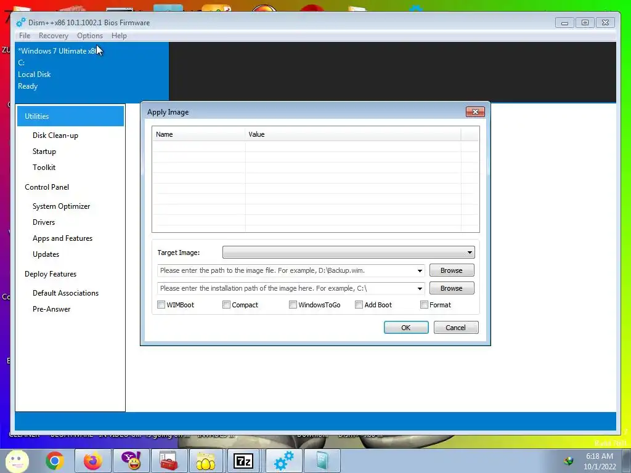The height and width of the screenshot is (473, 631).
Task: Select the Control Panel section
Action: [47, 187]
